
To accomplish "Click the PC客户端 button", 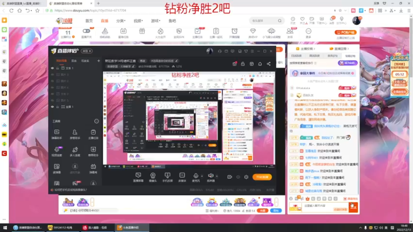I will 345,32.
